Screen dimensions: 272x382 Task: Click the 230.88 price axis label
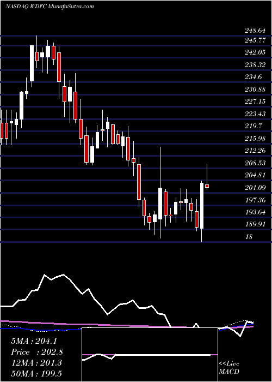255,89
